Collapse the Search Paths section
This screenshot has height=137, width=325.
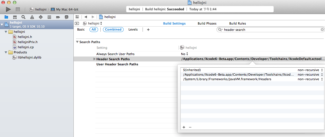click(77, 42)
